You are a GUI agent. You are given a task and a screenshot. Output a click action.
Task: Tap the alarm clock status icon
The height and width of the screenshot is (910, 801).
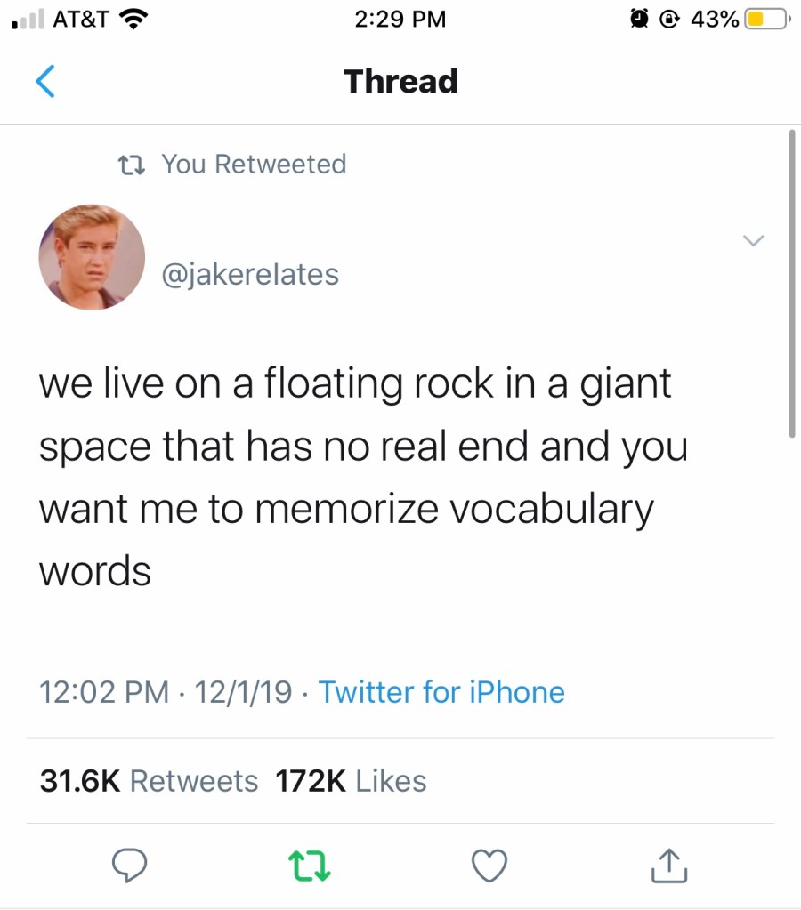pyautogui.click(x=638, y=19)
